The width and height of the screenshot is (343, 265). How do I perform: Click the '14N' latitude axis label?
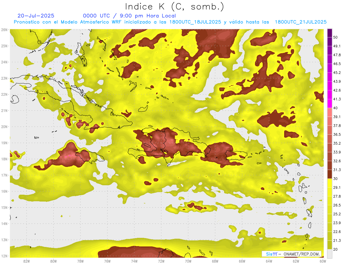[4, 224]
